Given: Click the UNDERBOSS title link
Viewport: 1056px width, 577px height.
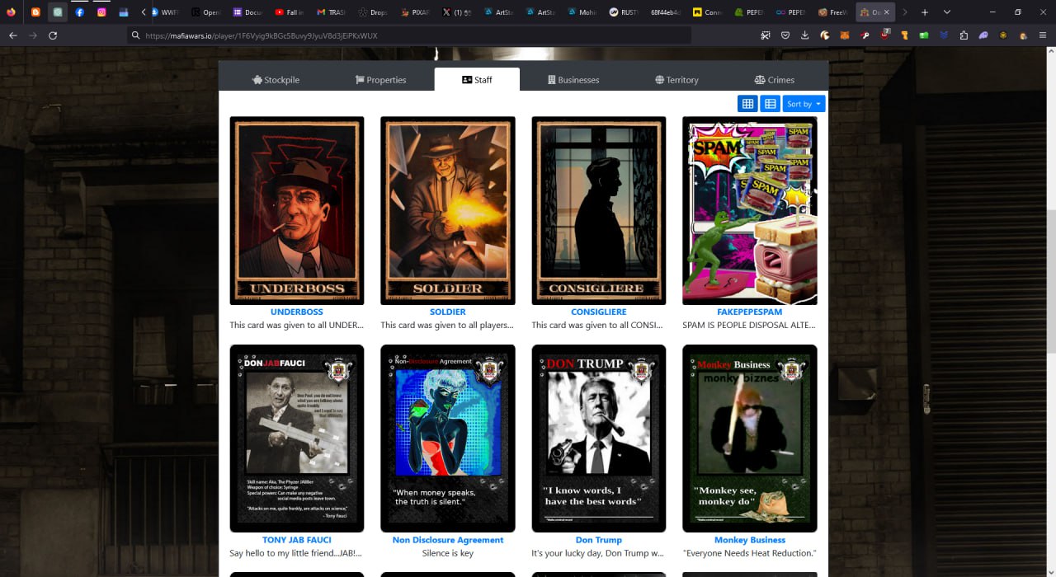Looking at the screenshot, I should [297, 312].
